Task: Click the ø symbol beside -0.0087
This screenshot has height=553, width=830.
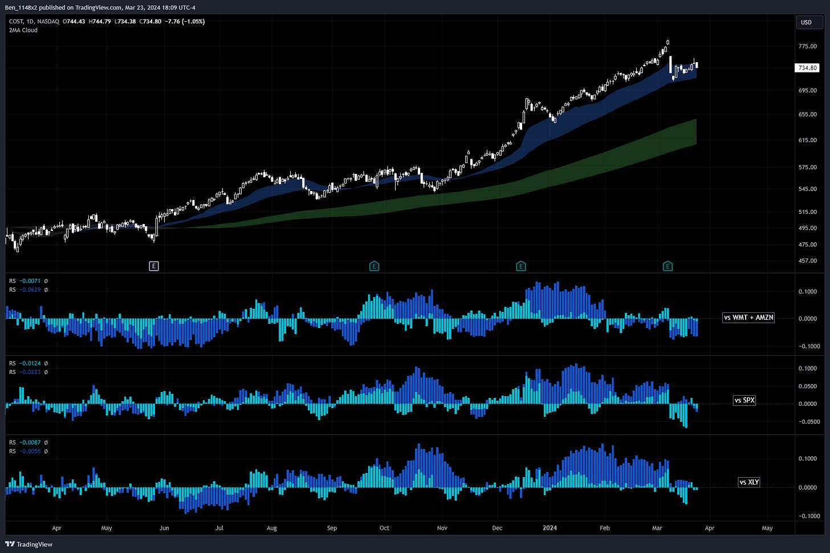Action: pyautogui.click(x=46, y=442)
